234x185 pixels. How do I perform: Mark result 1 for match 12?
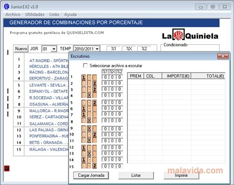tap(84, 148)
